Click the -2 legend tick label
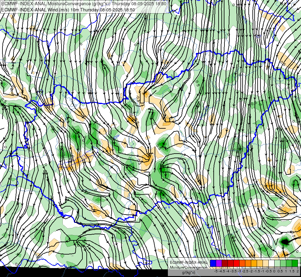 pos(251,271)
